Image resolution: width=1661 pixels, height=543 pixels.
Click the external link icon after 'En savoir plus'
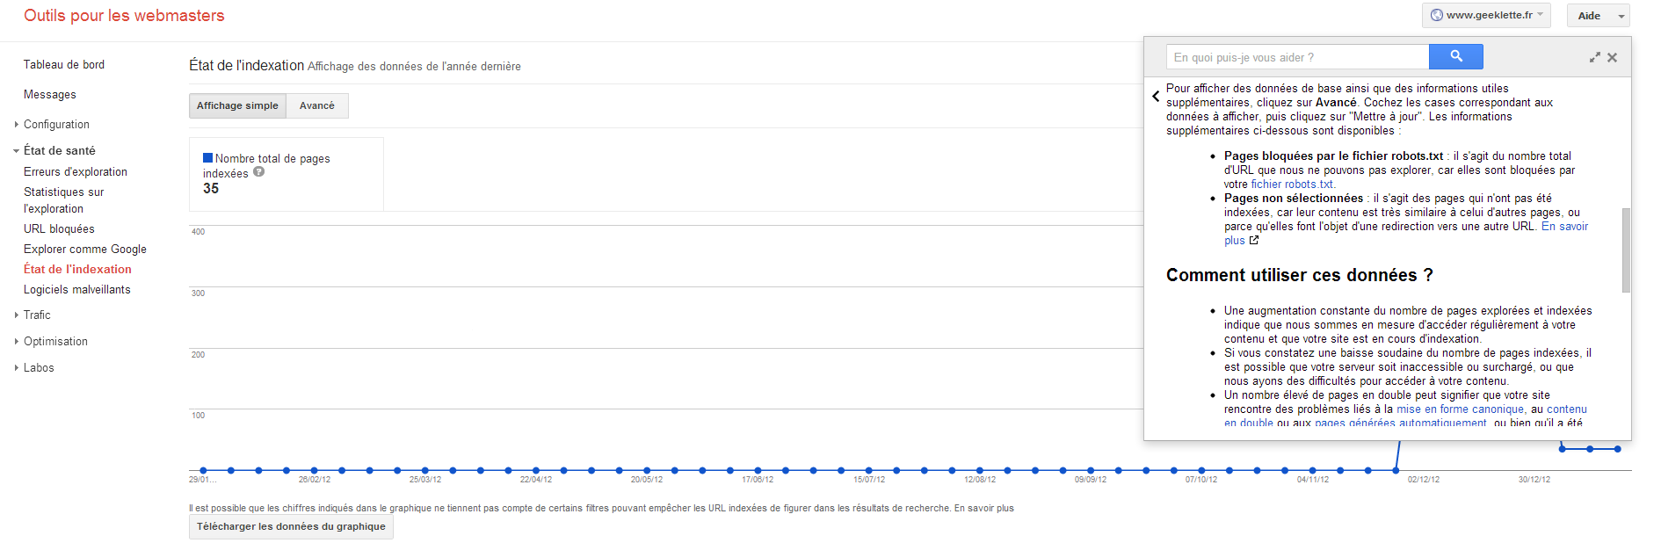pos(1254,240)
